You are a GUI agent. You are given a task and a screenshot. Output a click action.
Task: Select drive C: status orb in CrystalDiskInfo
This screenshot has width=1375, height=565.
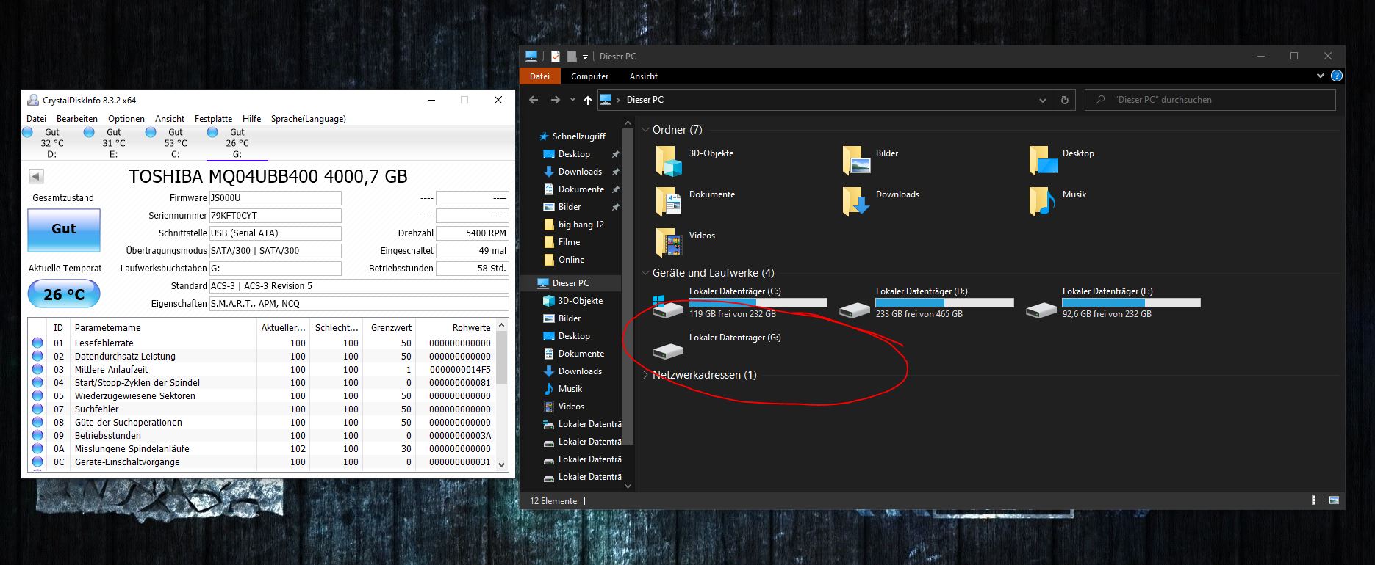click(x=151, y=133)
